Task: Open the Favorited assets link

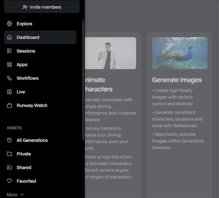Action: coord(26,181)
